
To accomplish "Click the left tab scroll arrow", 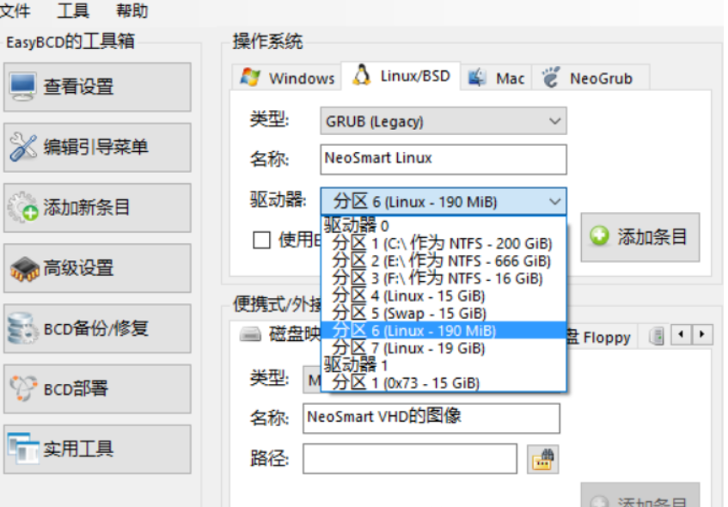I will (681, 334).
